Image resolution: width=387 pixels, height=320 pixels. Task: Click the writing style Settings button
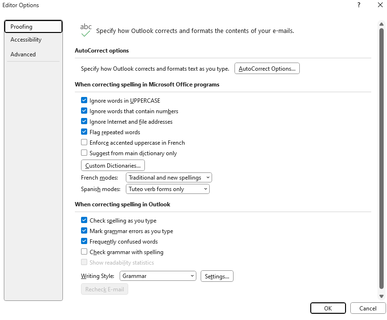pyautogui.click(x=217, y=276)
